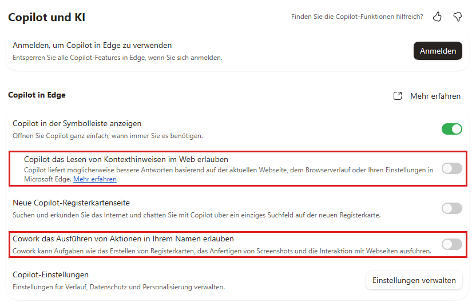Click the Copilot und KI heading

click(x=46, y=17)
